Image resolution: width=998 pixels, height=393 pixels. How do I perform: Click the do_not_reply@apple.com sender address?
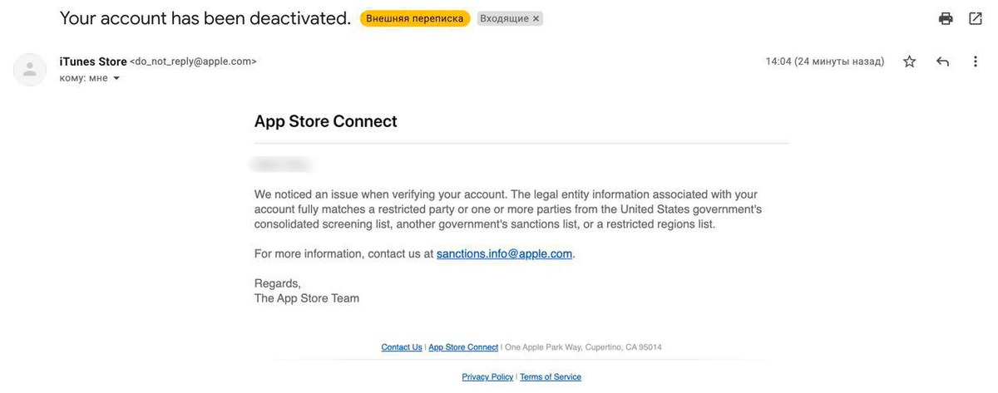[x=193, y=61]
